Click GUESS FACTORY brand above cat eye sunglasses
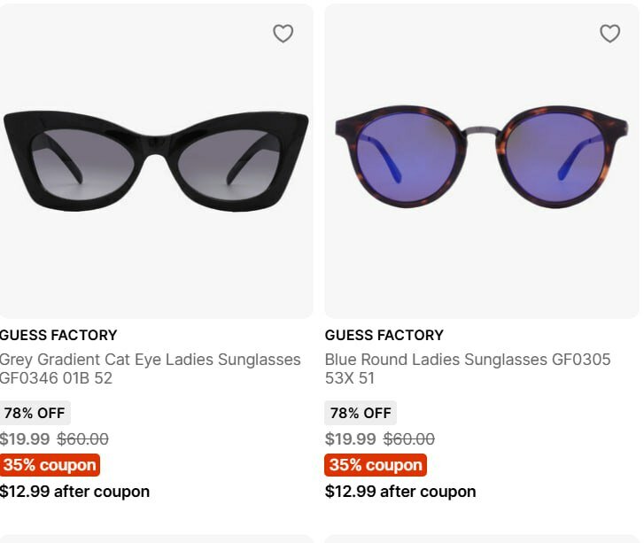This screenshot has width=644, height=543. [58, 335]
